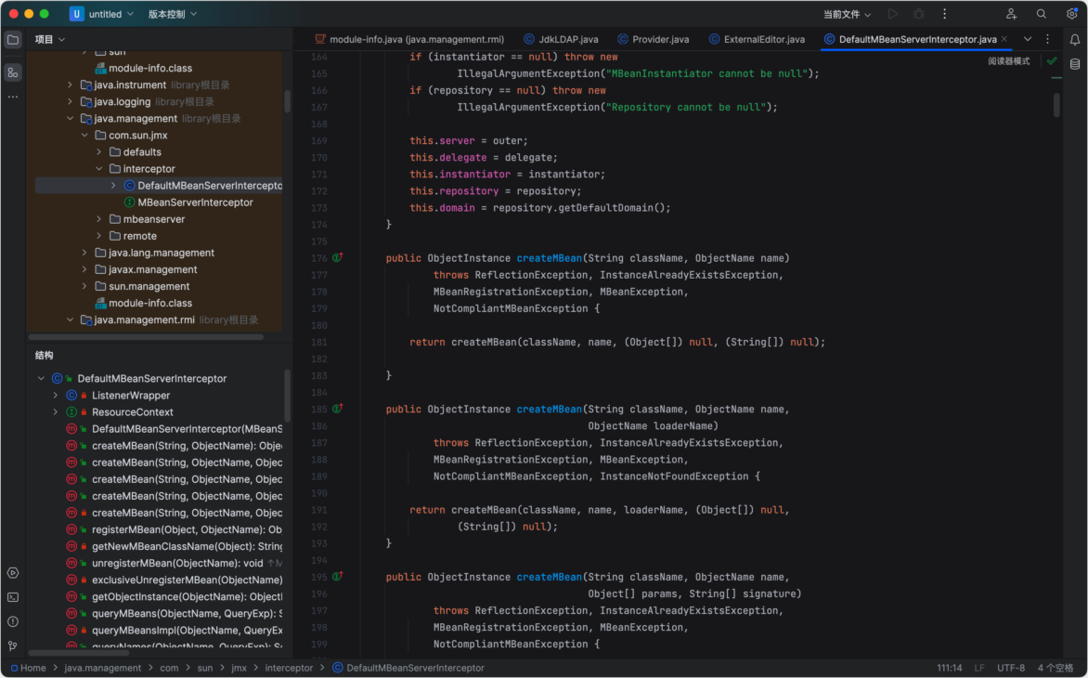Open the Terminal tool window icon

click(13, 597)
